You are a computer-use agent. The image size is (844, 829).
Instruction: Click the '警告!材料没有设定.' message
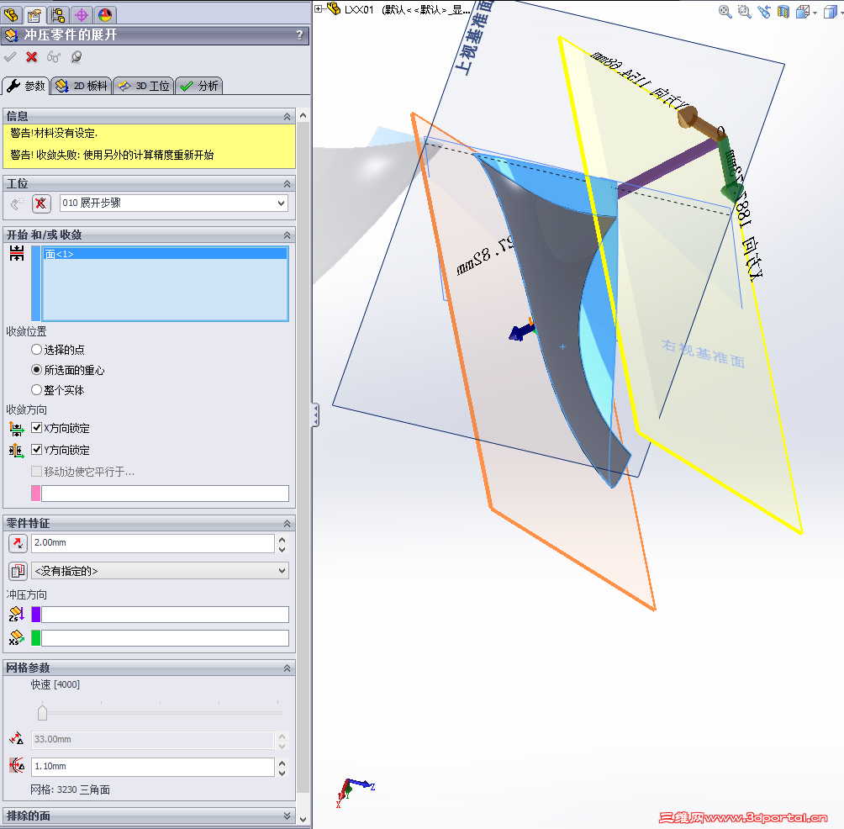pos(54,134)
